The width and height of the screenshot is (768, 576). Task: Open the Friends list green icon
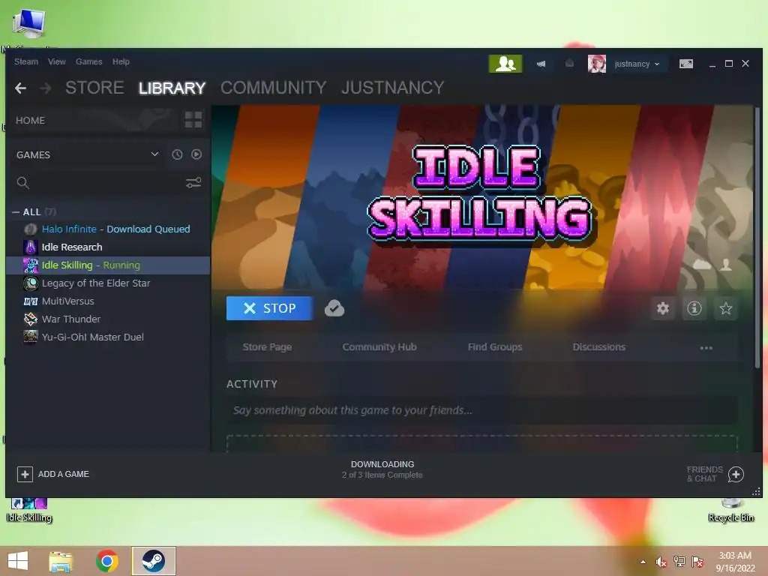[x=505, y=64]
